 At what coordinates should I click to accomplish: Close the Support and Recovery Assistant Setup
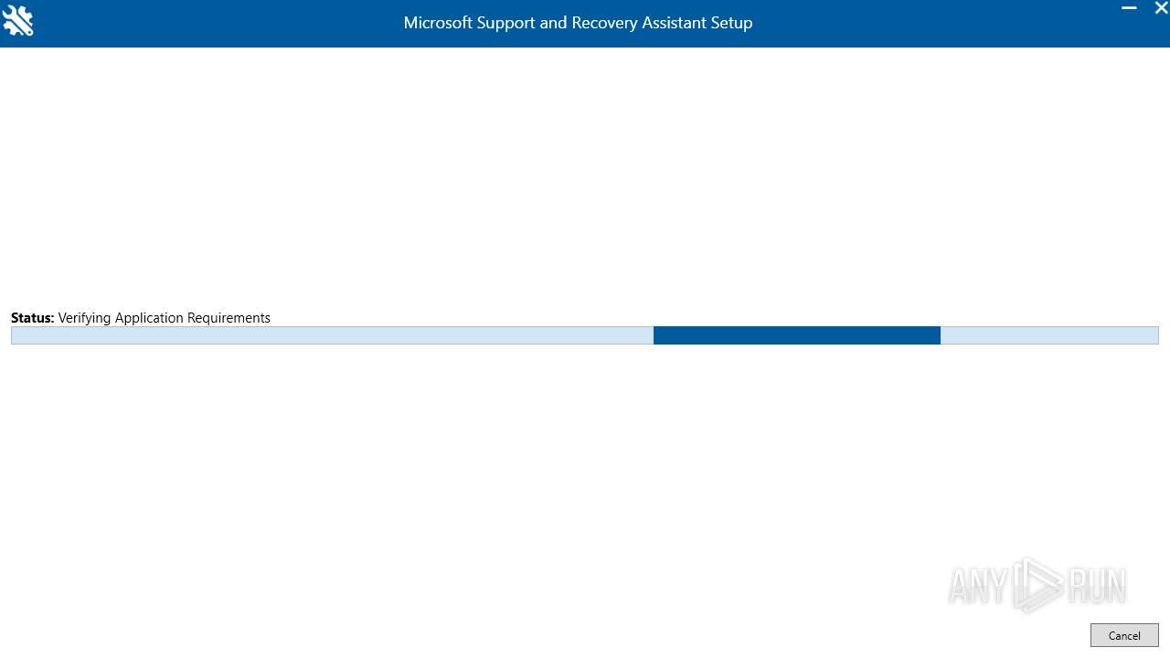[x=1161, y=8]
